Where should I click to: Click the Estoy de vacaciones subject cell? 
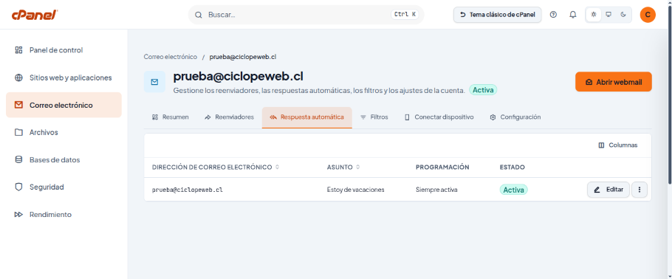tap(356, 190)
